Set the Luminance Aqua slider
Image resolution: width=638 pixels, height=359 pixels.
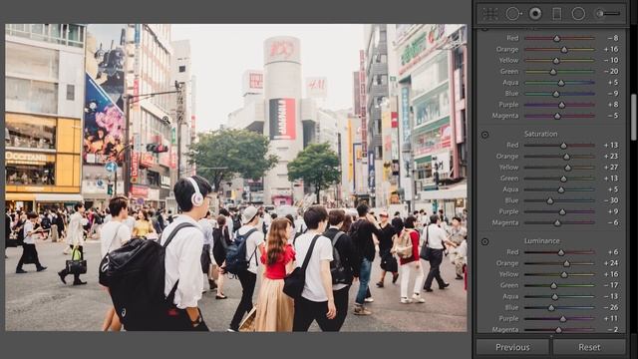[x=559, y=297]
